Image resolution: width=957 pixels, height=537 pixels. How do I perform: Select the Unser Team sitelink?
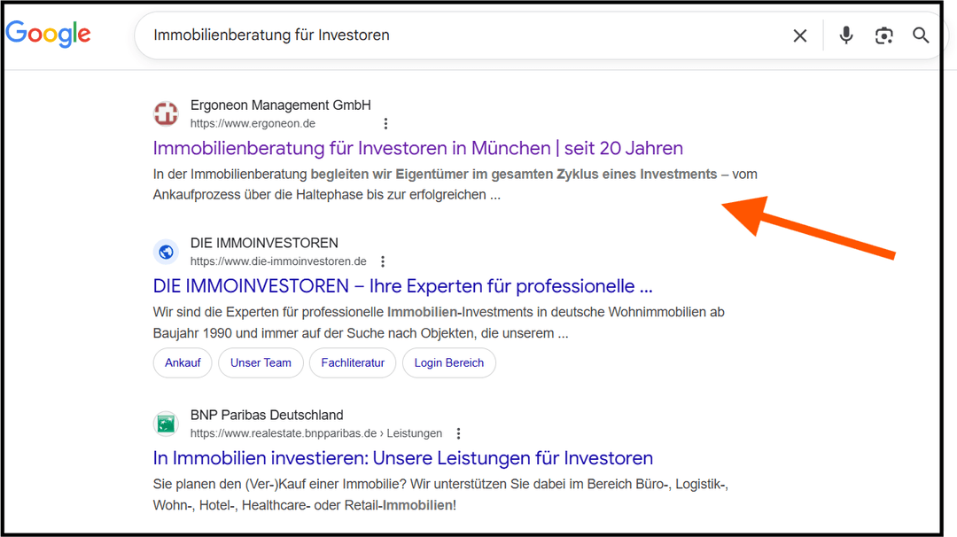(x=261, y=362)
